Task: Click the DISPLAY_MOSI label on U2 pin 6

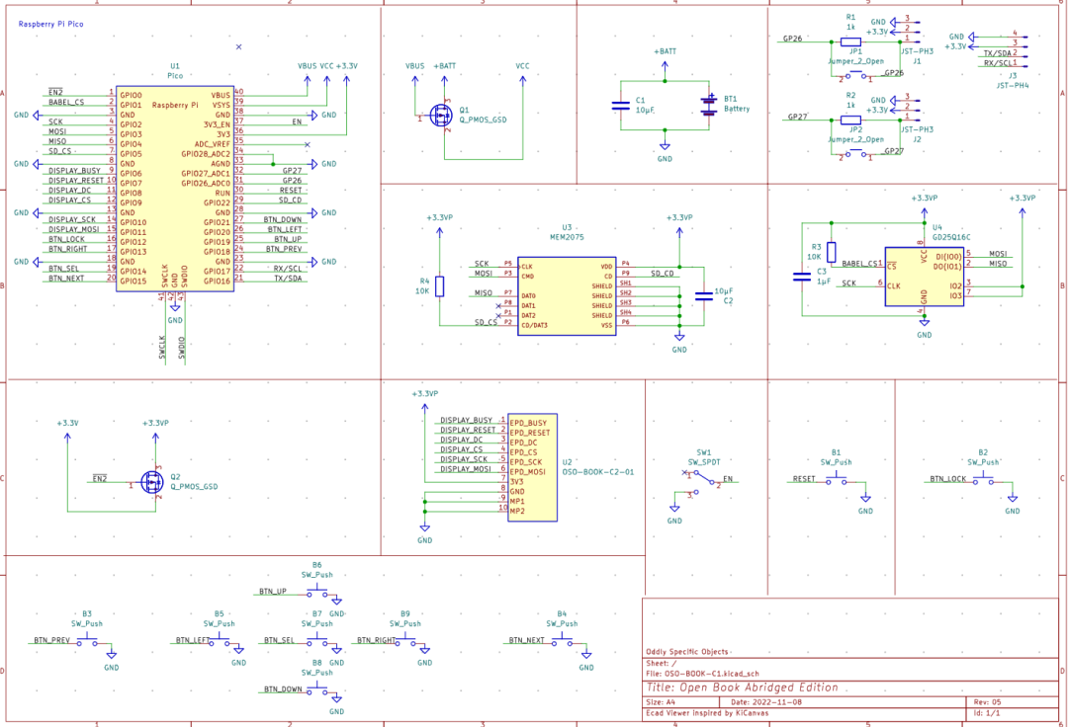Action: 465,468
